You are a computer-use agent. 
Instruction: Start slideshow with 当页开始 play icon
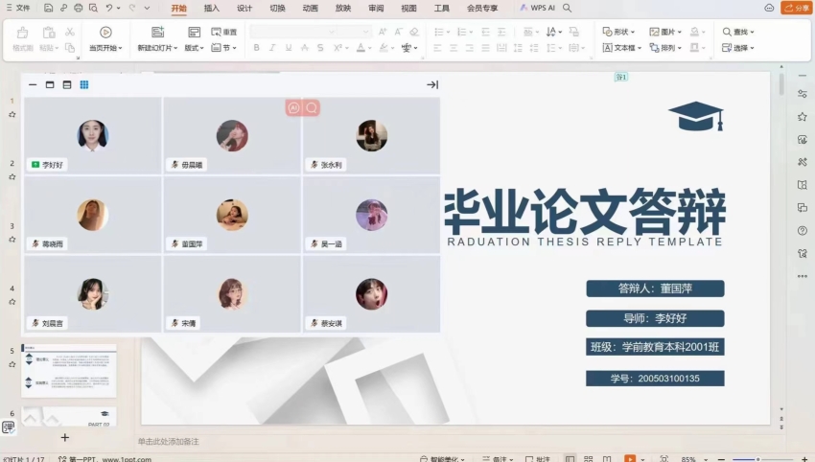(x=105, y=33)
